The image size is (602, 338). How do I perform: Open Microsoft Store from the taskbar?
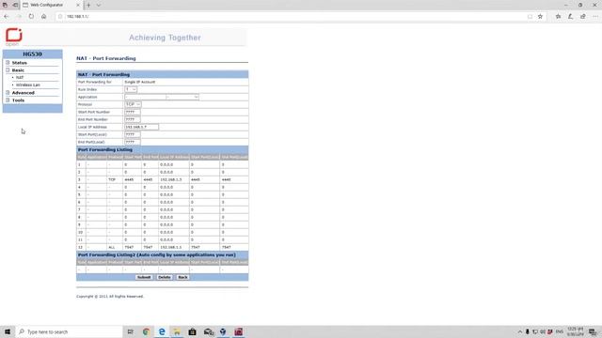pos(192,331)
